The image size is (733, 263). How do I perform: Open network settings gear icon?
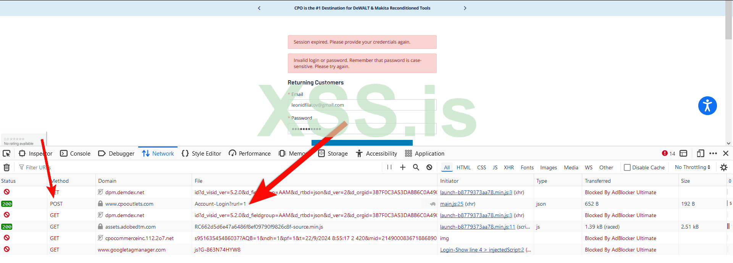[723, 167]
